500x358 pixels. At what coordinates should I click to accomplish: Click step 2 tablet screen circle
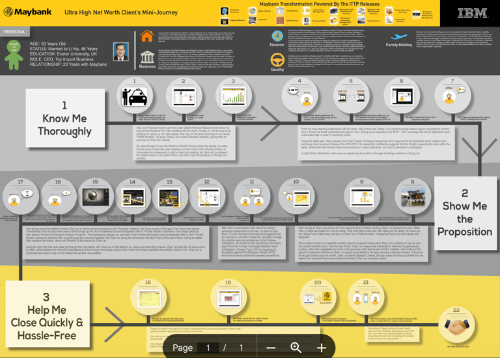tap(184, 96)
